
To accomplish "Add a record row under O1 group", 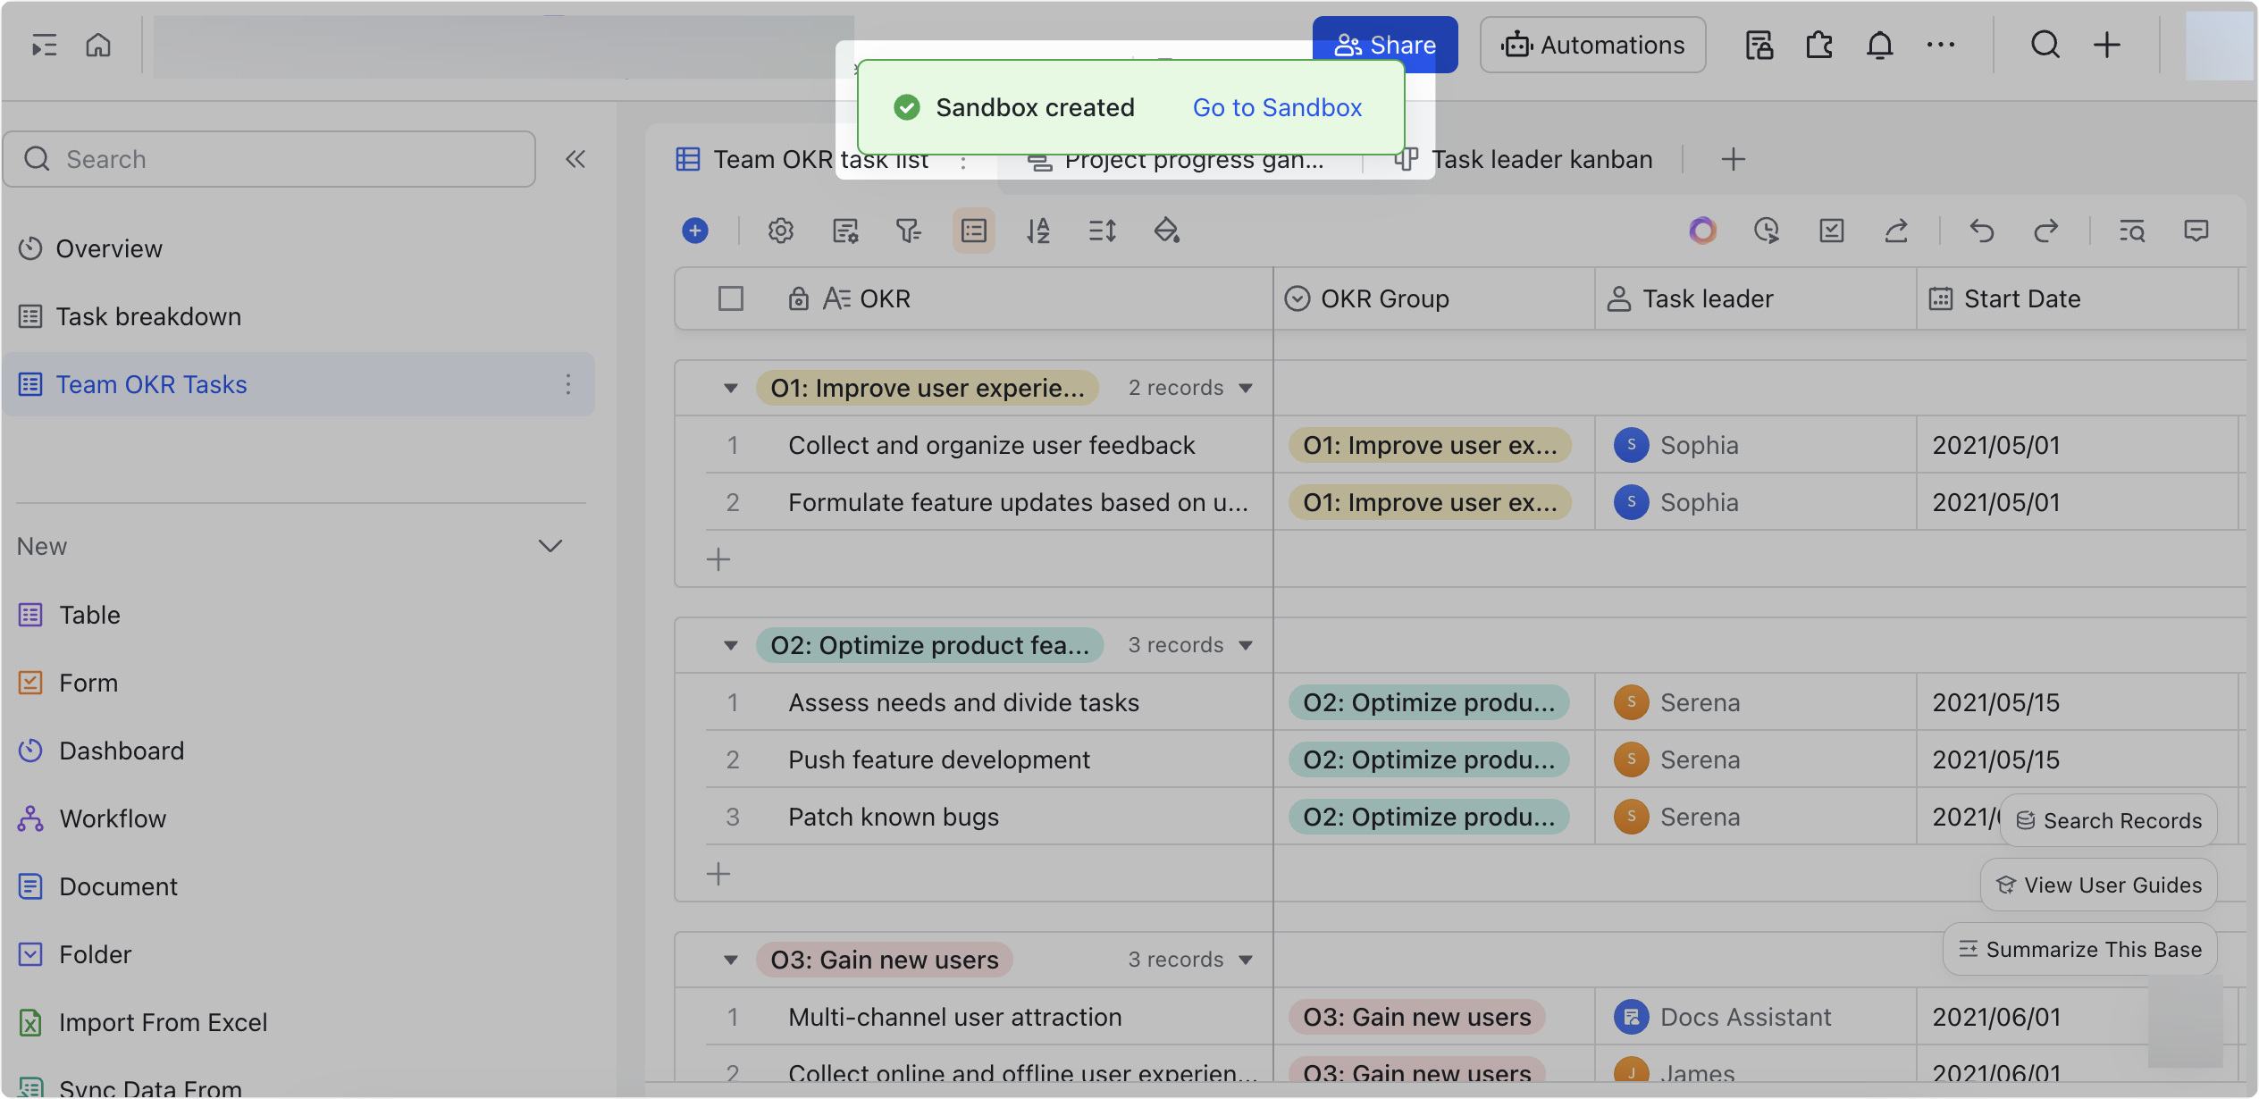I will tap(718, 559).
